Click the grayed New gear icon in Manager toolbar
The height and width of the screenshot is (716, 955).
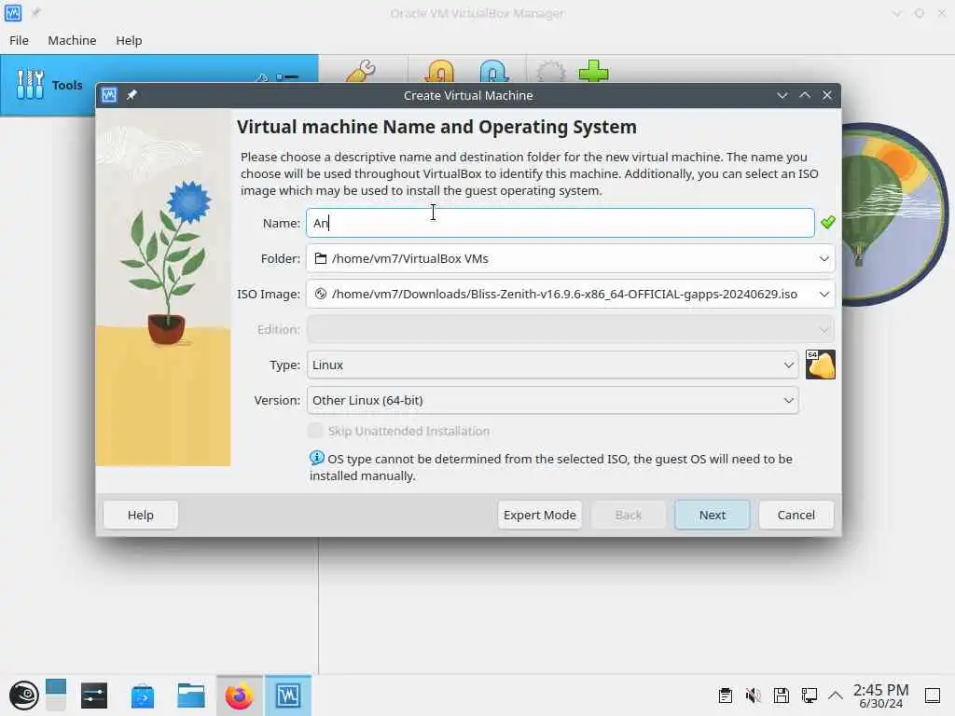[550, 71]
